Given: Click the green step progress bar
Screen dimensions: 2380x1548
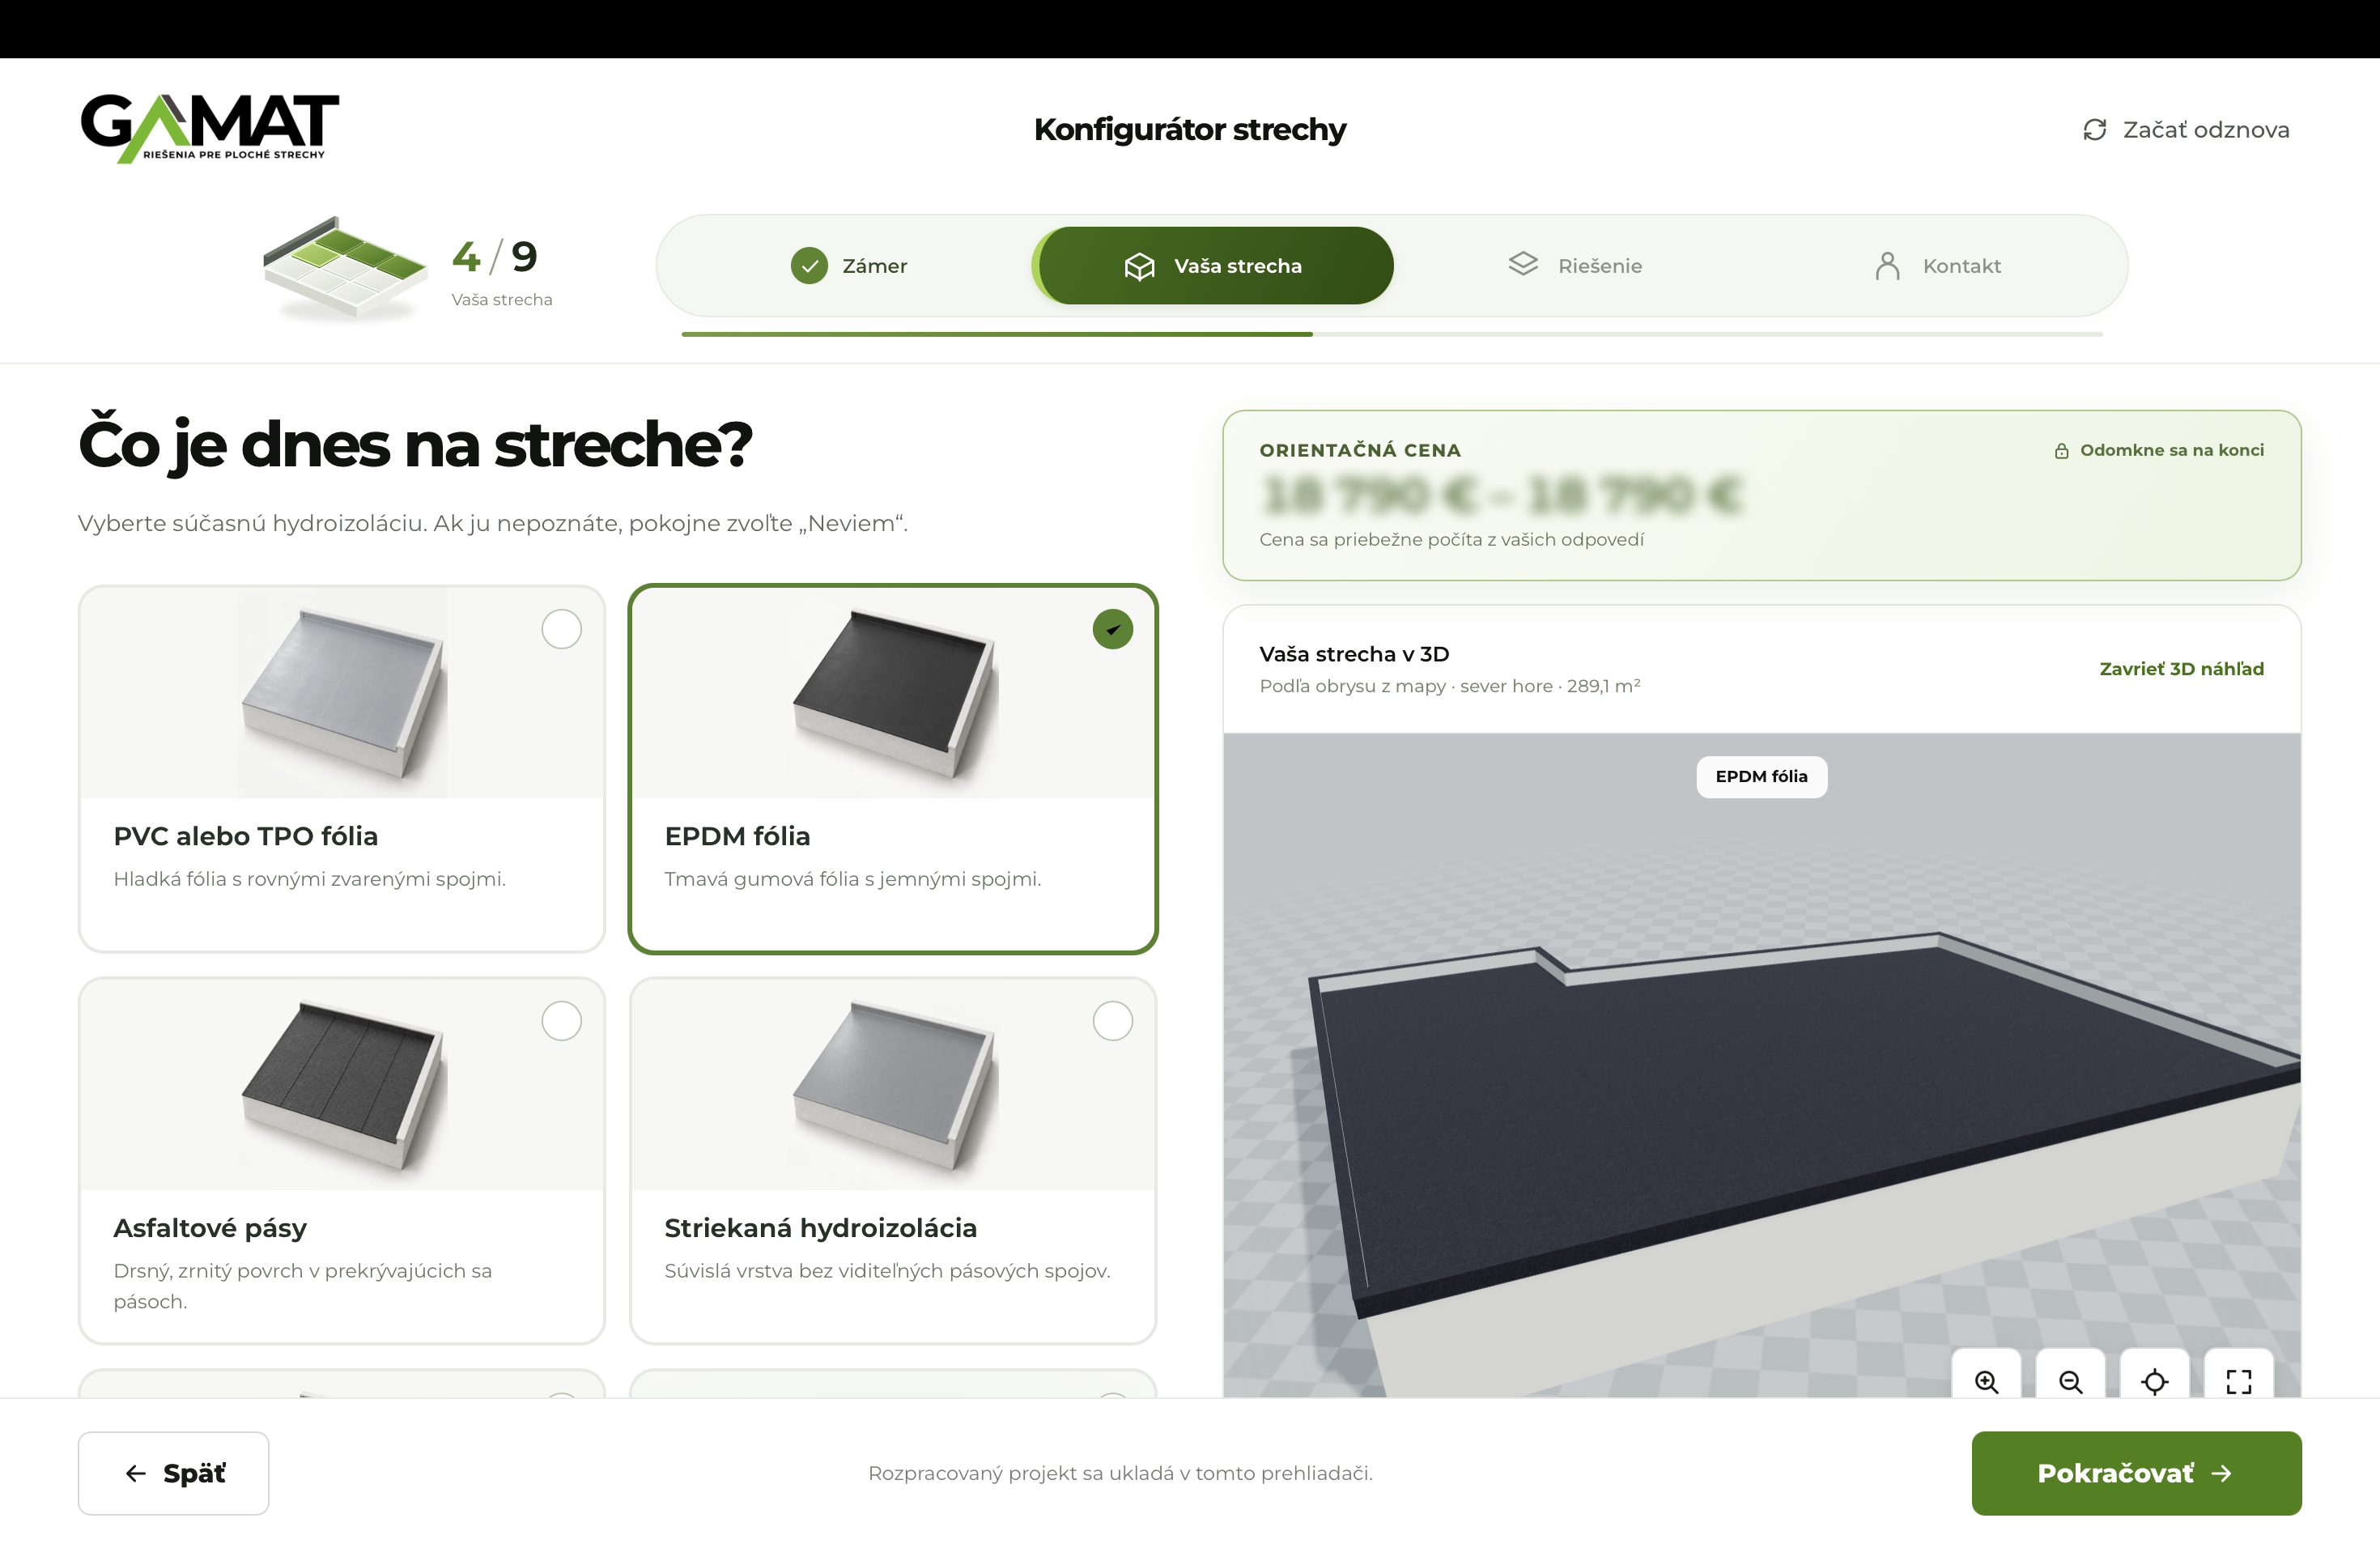Looking at the screenshot, I should (x=997, y=334).
